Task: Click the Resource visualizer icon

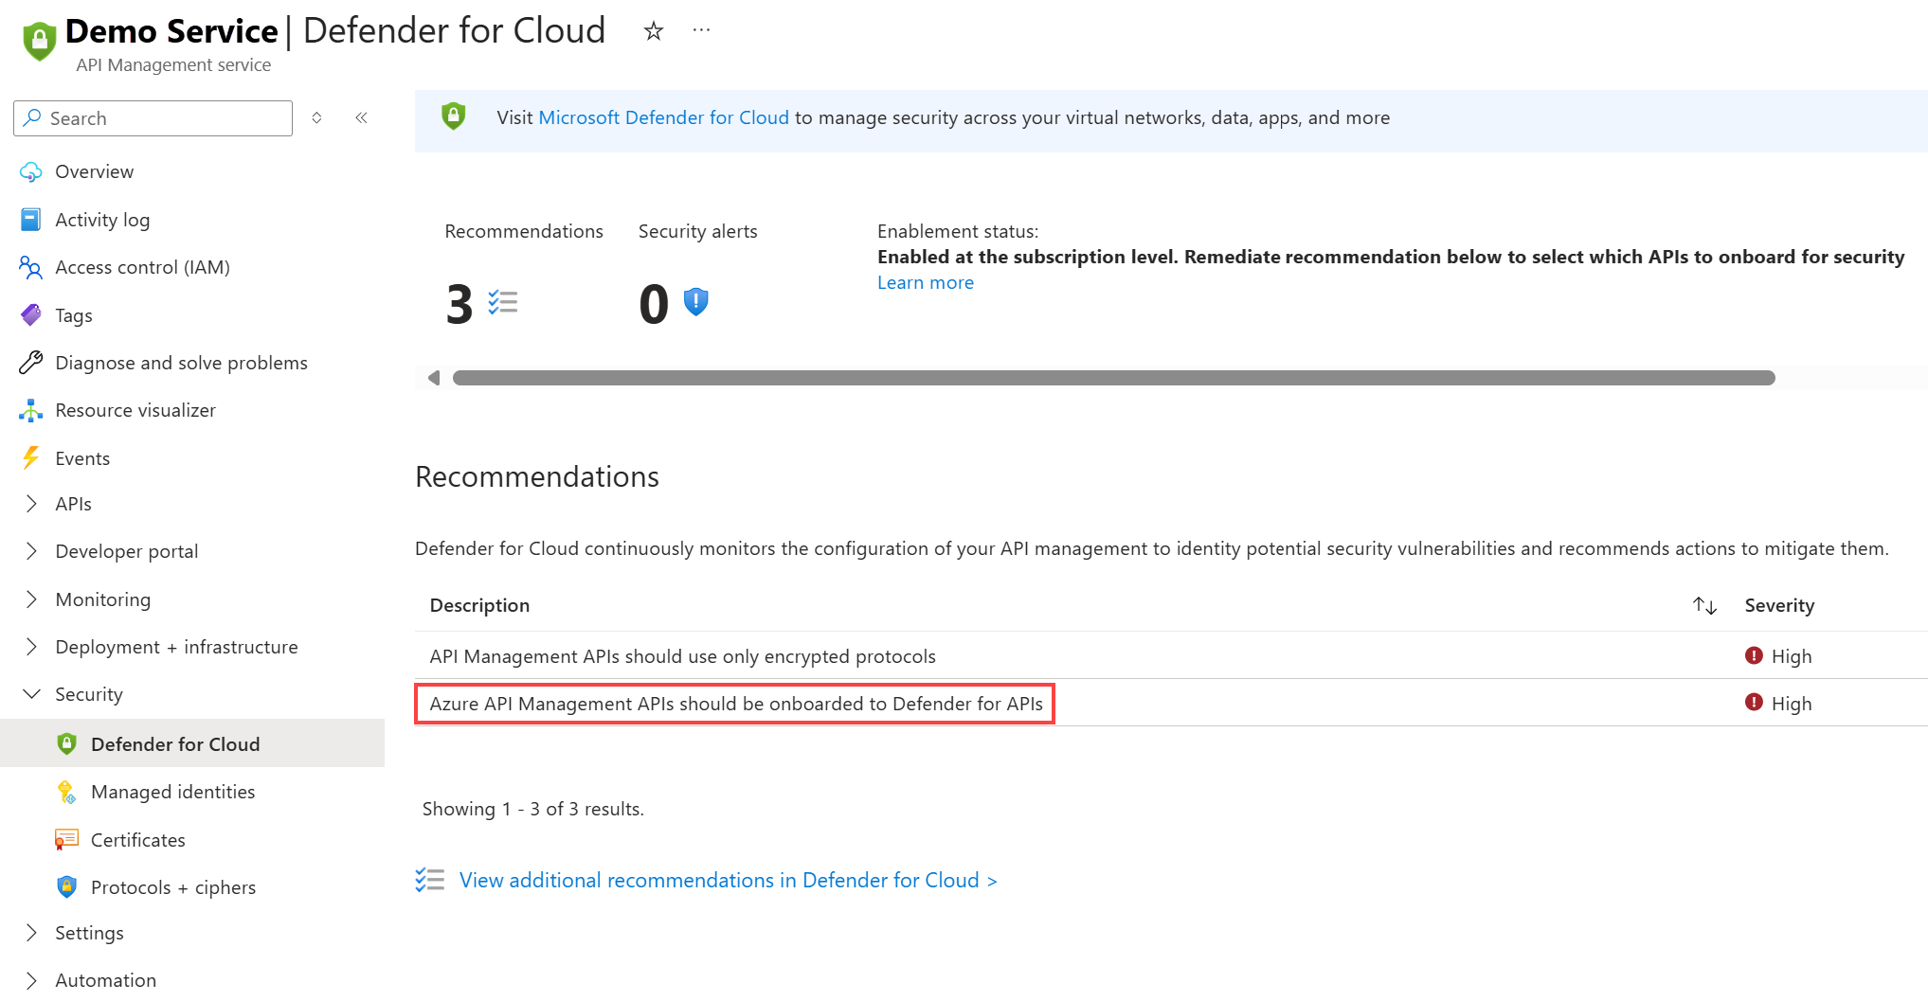Action: point(31,410)
